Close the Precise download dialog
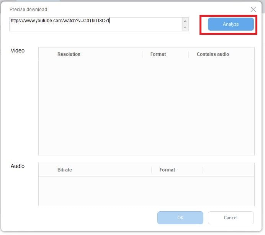Viewport: 265px width, 235px height. 253,10
